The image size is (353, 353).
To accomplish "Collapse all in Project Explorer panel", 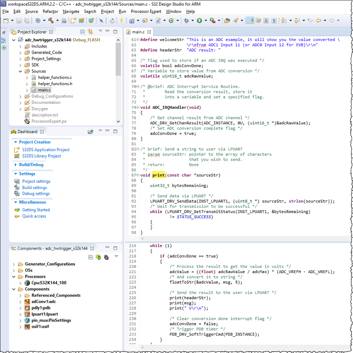I will coord(82,32).
